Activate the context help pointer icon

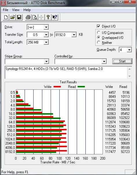[55, 17]
